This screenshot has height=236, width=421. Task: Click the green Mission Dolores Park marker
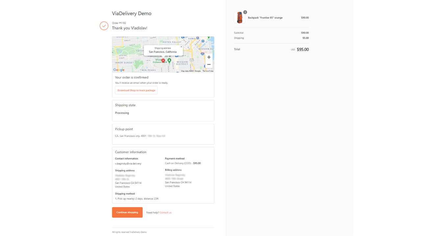[x=169, y=61]
